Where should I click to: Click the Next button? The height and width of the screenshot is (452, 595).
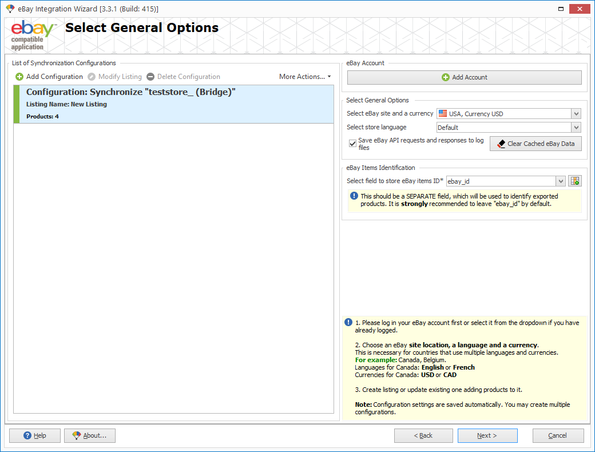[x=487, y=435]
